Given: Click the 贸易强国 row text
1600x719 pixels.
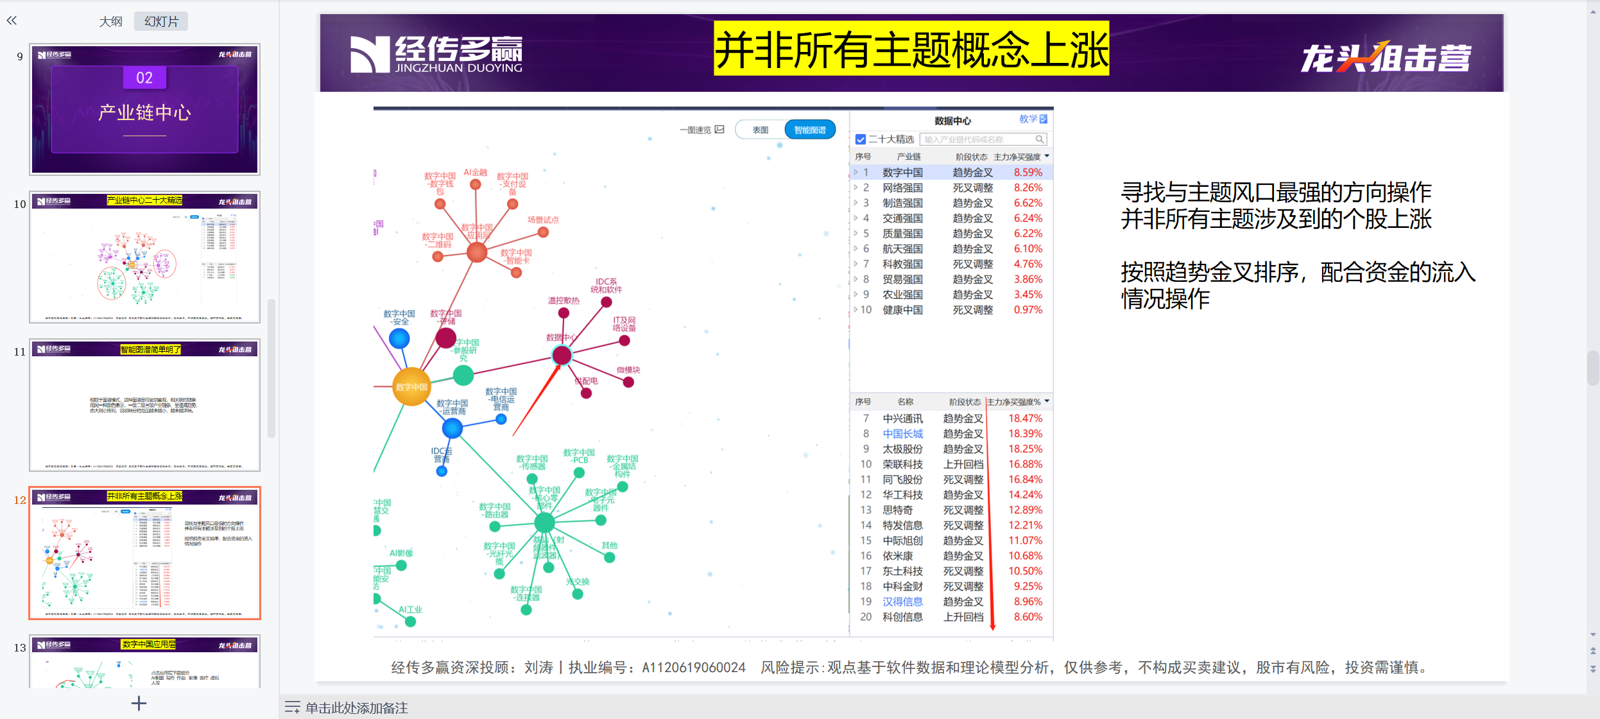Looking at the screenshot, I should click(x=902, y=279).
